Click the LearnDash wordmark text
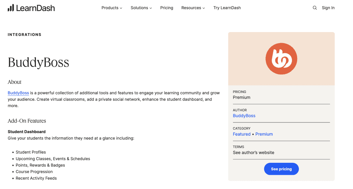This screenshot has width=353, height=189. click(x=35, y=8)
